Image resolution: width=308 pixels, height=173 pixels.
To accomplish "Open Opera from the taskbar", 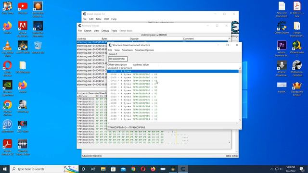I will [x=143, y=169].
